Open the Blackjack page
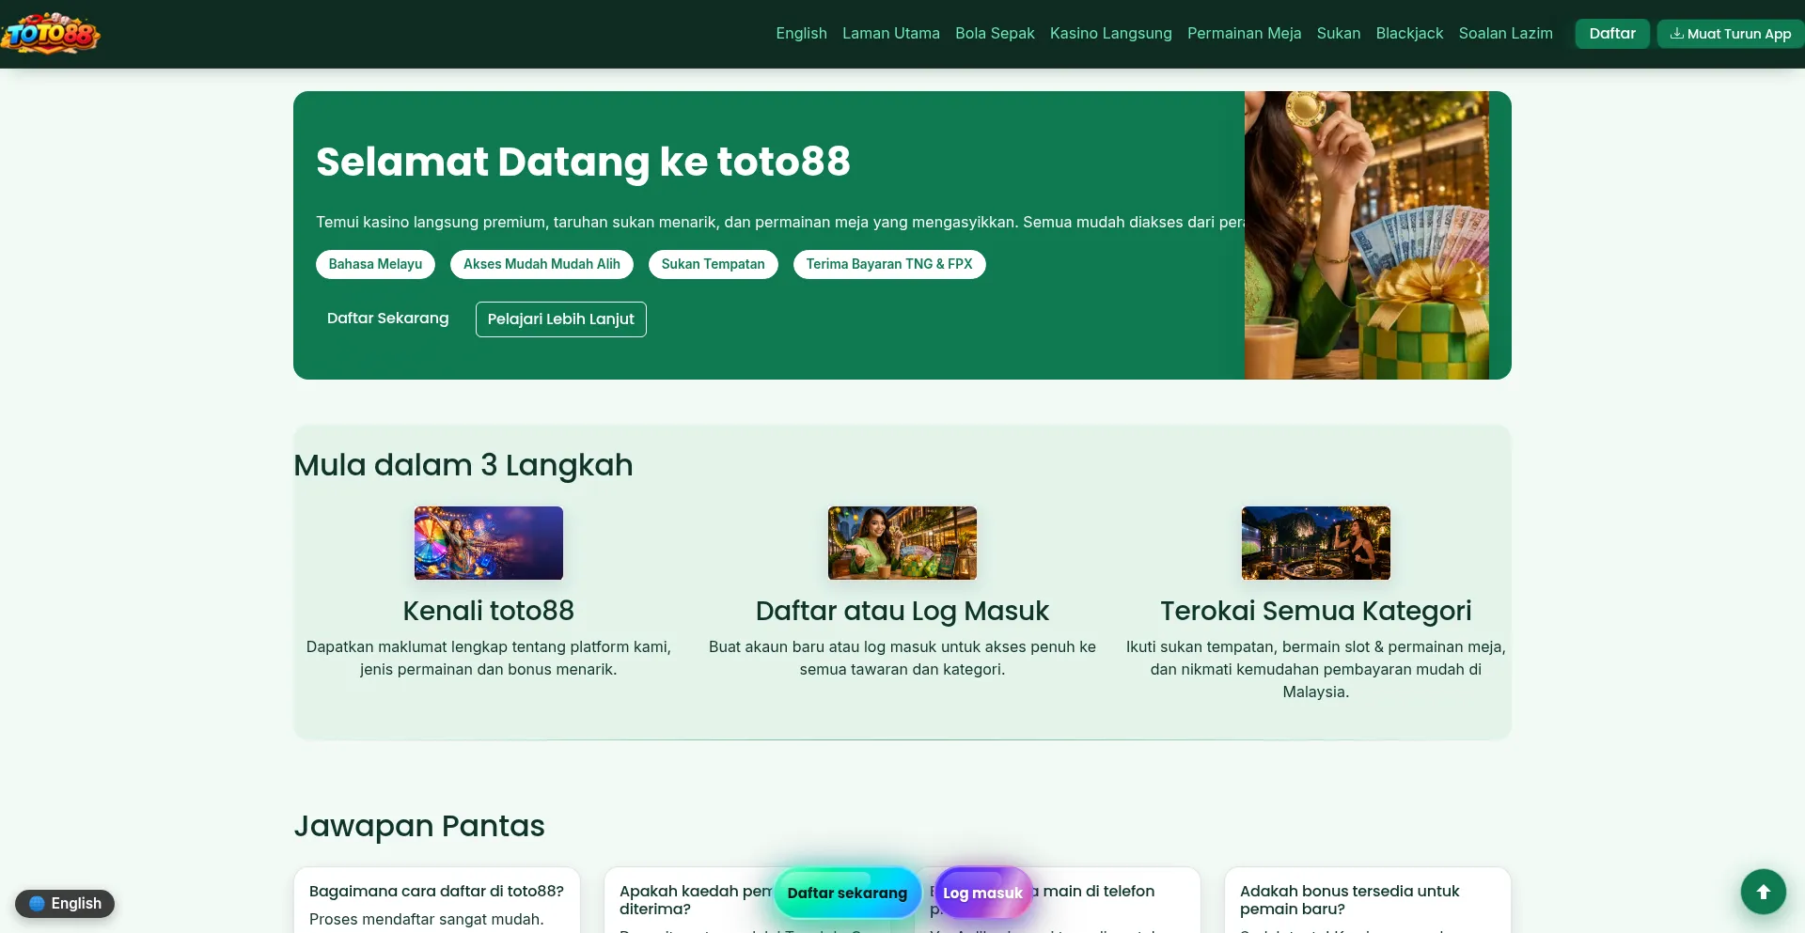 tap(1409, 33)
